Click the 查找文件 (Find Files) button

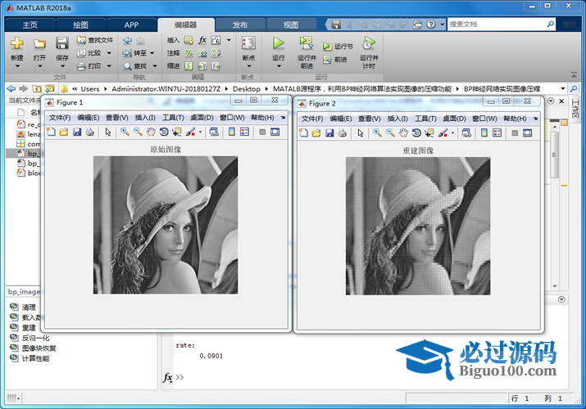pos(95,39)
